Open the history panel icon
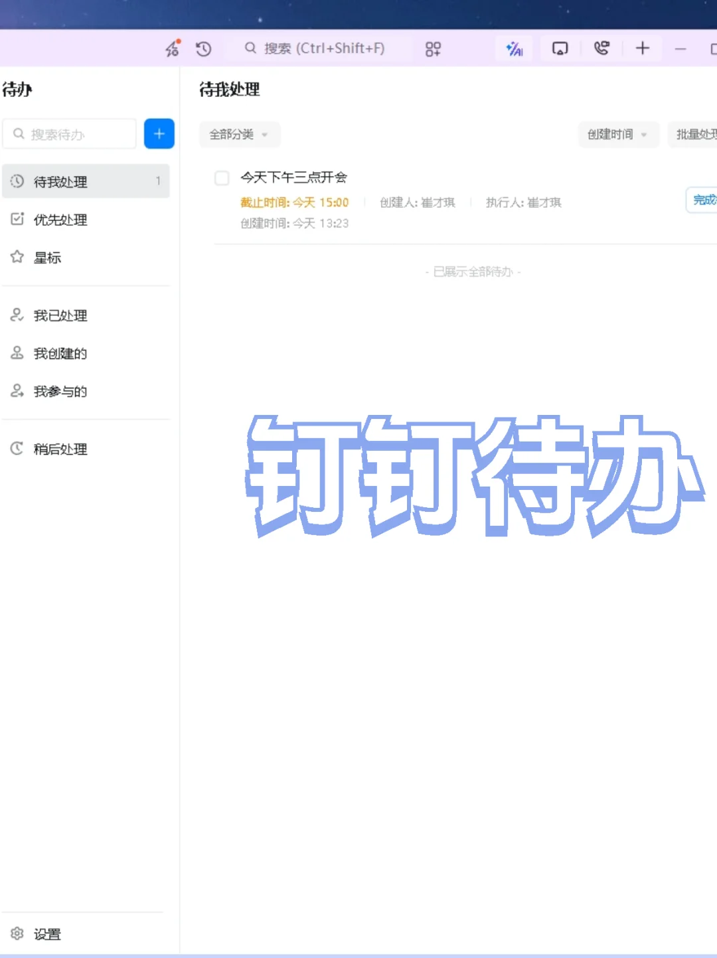Image resolution: width=717 pixels, height=958 pixels. point(204,48)
